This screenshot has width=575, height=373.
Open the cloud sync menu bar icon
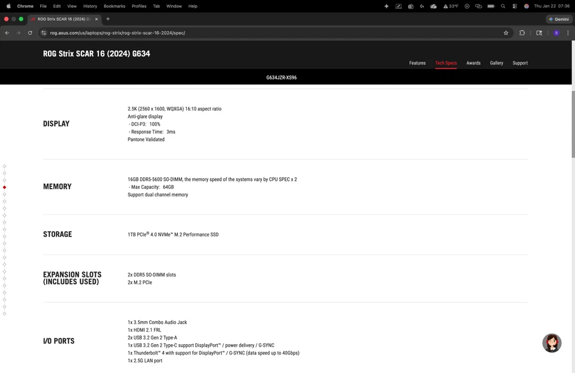pos(434,6)
